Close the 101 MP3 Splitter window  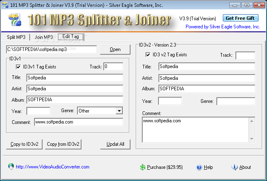[259, 5]
